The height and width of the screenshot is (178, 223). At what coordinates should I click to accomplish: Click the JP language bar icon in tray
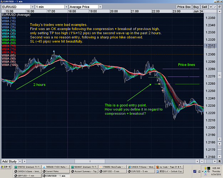195,172
